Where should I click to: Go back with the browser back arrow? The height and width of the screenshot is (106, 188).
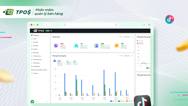coord(46,25)
